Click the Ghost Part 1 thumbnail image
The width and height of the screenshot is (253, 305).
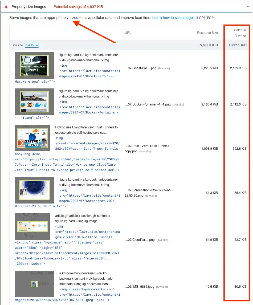(x=34, y=65)
